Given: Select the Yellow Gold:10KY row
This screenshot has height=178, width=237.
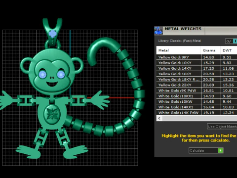Looking at the screenshot, I should pos(197,63).
